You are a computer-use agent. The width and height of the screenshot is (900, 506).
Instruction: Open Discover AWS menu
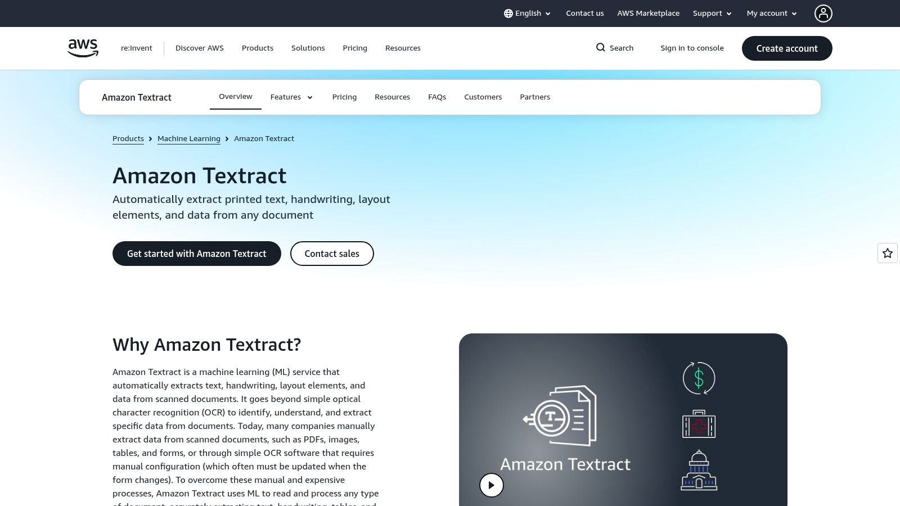pyautogui.click(x=200, y=48)
